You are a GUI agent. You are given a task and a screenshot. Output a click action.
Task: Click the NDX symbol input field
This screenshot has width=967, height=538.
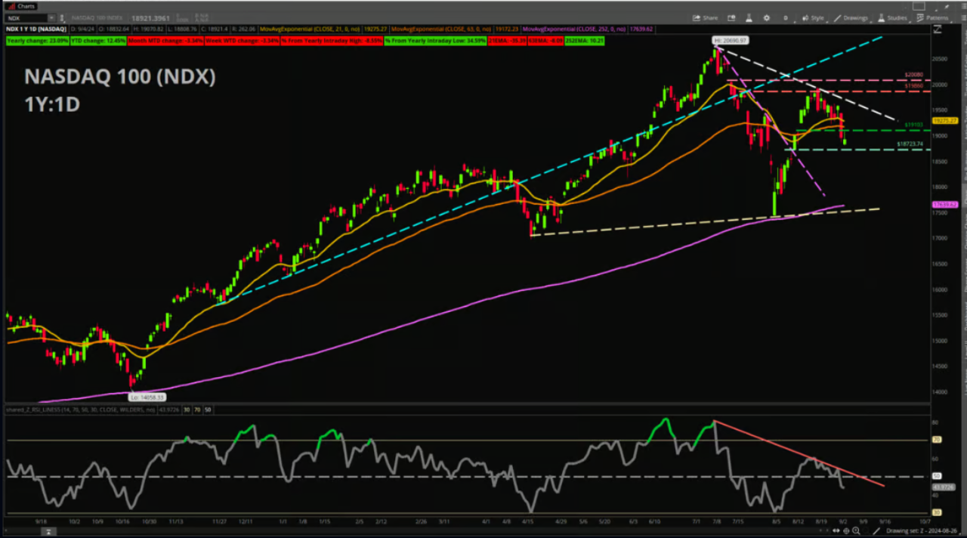[x=23, y=17]
